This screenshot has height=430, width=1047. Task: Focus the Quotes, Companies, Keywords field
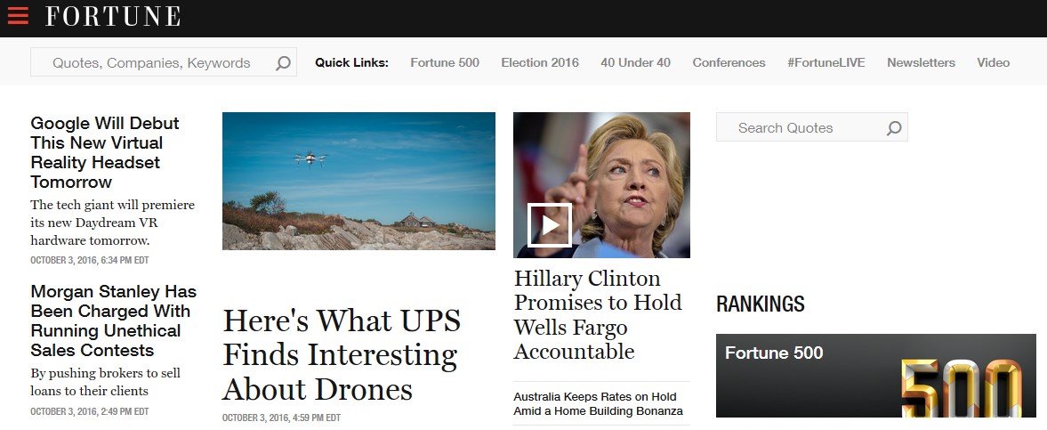164,62
